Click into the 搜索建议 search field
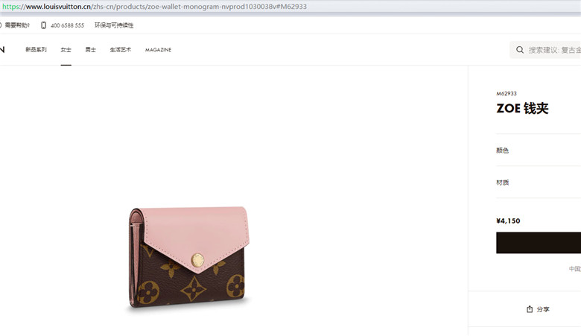Screen dimensions: 581x336 [x=545, y=50]
